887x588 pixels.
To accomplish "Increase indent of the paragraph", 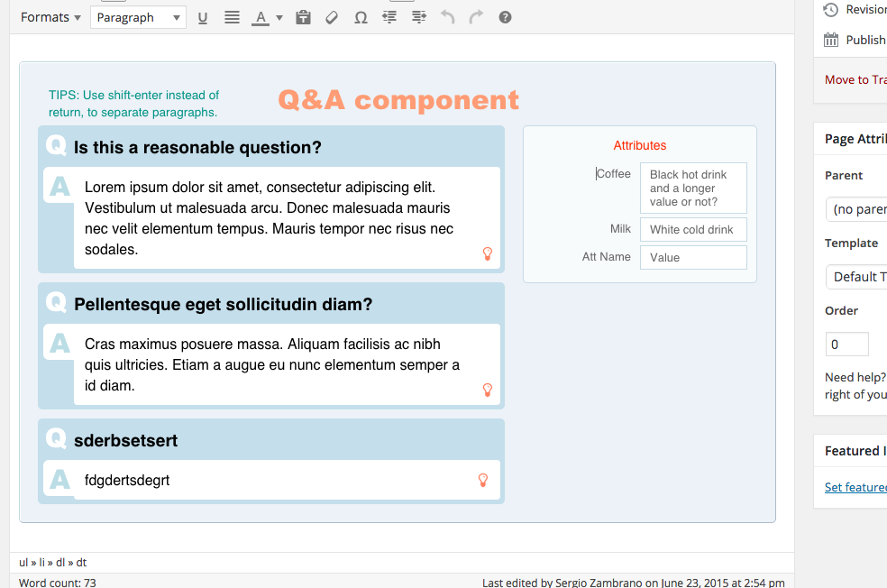I will [418, 17].
